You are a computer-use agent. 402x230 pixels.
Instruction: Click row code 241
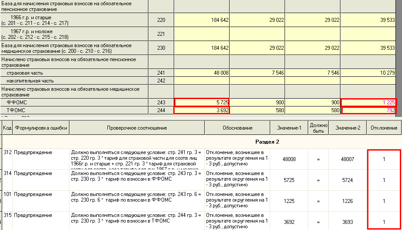click(x=161, y=73)
